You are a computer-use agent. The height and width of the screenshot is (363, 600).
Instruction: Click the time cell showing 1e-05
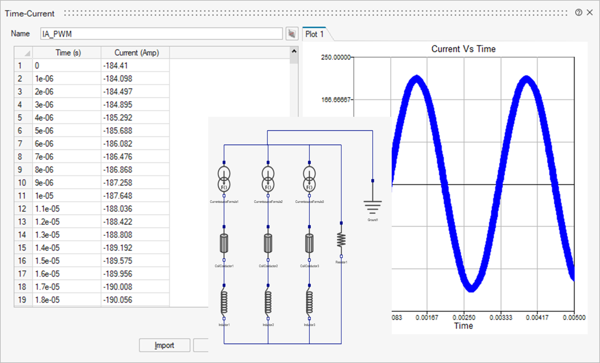pyautogui.click(x=67, y=196)
